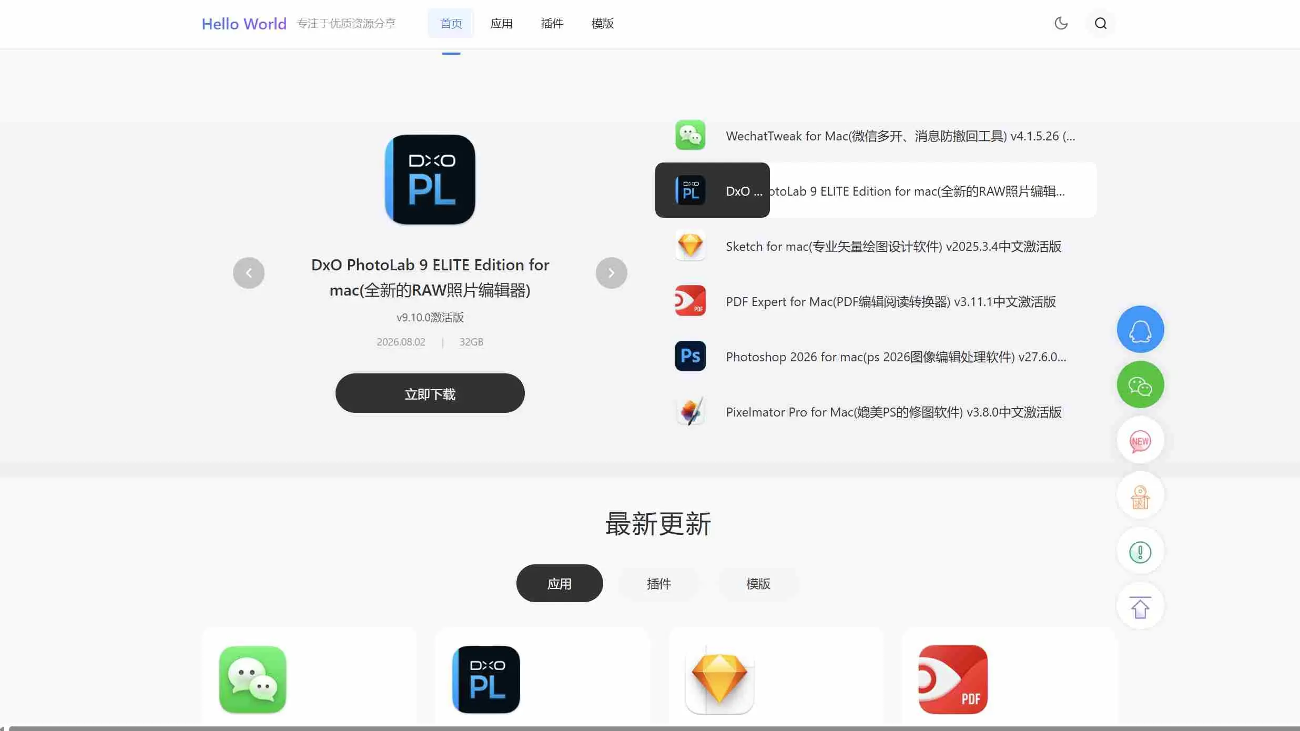Toggle dark mode with the moon icon
The height and width of the screenshot is (731, 1300).
[1061, 23]
